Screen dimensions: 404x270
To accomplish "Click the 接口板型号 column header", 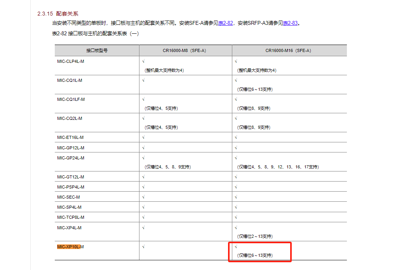I will (x=97, y=50).
